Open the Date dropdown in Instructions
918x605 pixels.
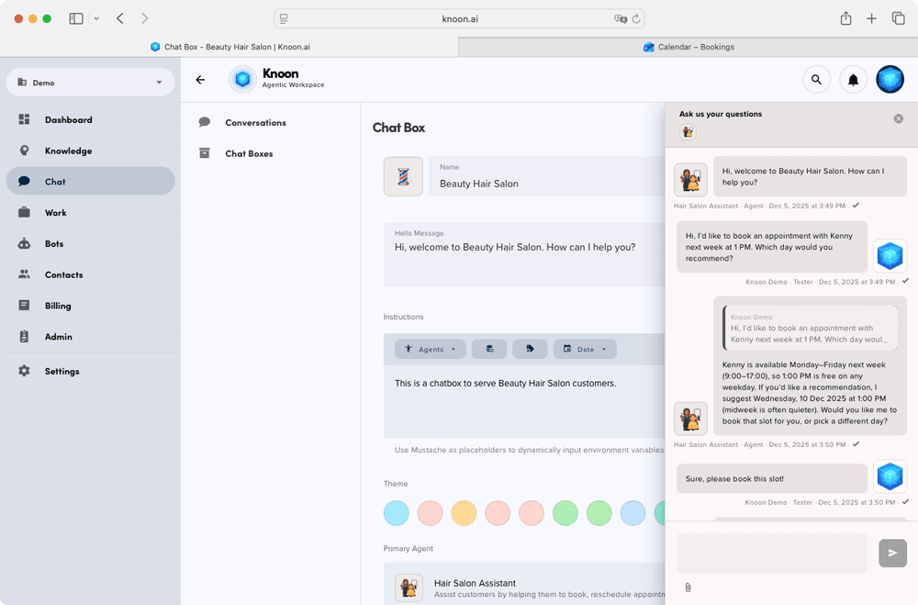585,349
